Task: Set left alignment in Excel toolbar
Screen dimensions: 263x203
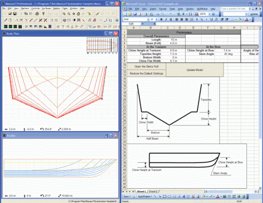Action: point(177,20)
